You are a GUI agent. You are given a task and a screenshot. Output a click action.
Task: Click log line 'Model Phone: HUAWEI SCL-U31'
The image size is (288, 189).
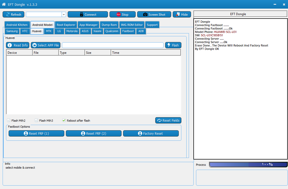[216, 32]
